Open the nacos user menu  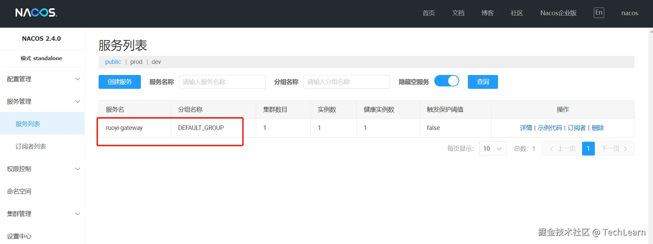[x=630, y=13]
